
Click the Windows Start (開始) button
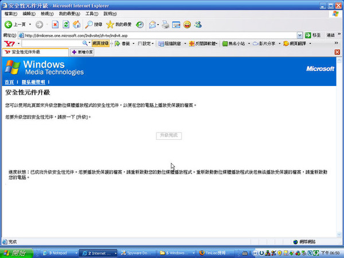pos(17,253)
